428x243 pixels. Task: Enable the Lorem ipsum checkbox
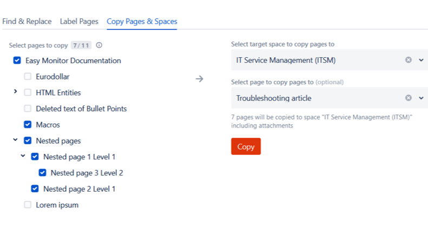[28, 205]
